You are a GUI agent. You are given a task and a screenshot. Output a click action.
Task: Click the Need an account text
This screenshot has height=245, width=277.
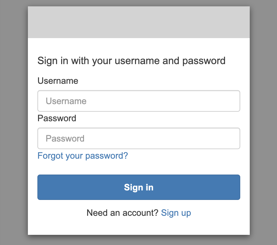(x=122, y=213)
